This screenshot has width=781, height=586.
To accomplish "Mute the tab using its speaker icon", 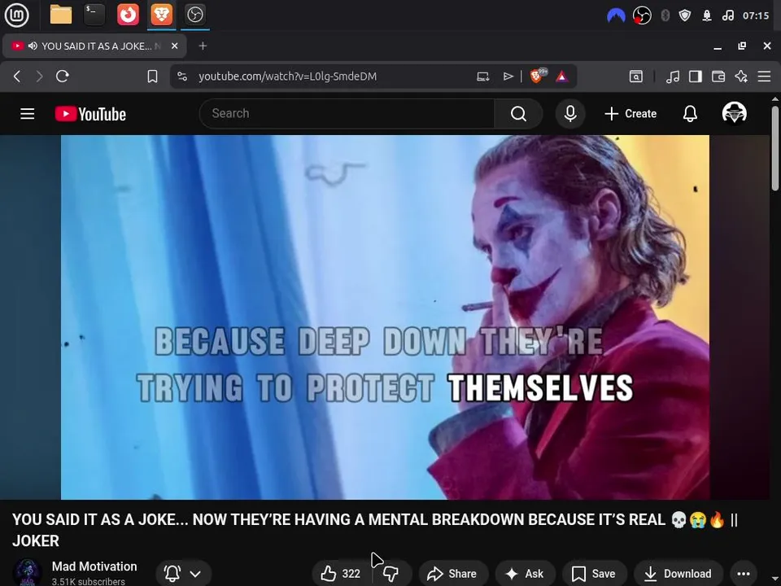I will [x=33, y=46].
